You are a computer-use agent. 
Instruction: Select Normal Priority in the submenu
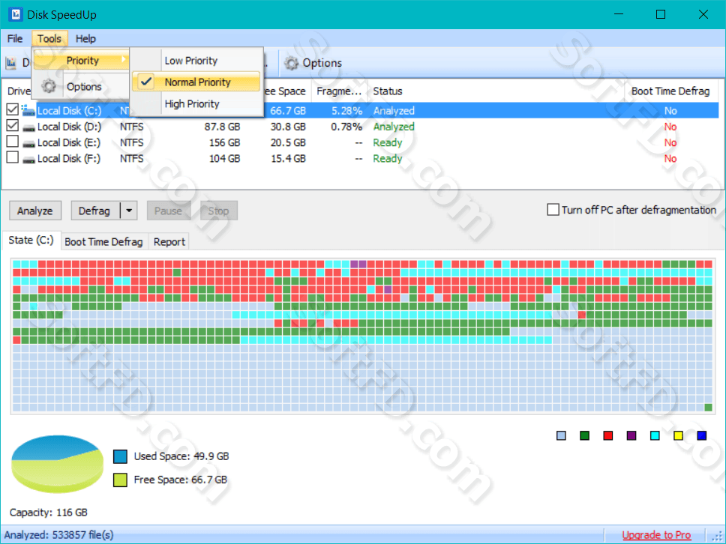[196, 82]
